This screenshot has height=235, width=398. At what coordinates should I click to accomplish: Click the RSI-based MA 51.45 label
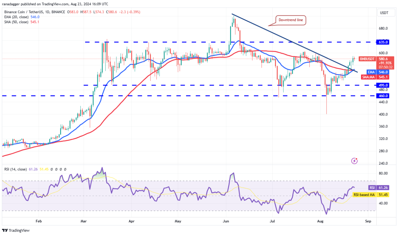[371, 195]
